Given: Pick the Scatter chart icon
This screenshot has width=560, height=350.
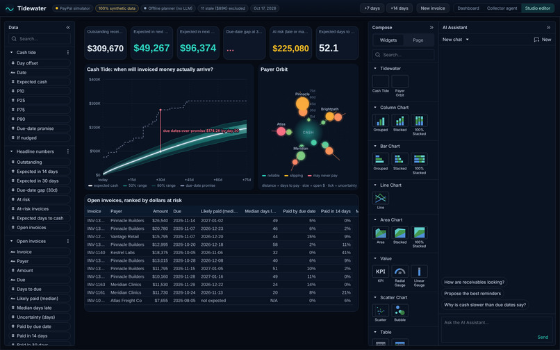Looking at the screenshot, I should click(381, 310).
